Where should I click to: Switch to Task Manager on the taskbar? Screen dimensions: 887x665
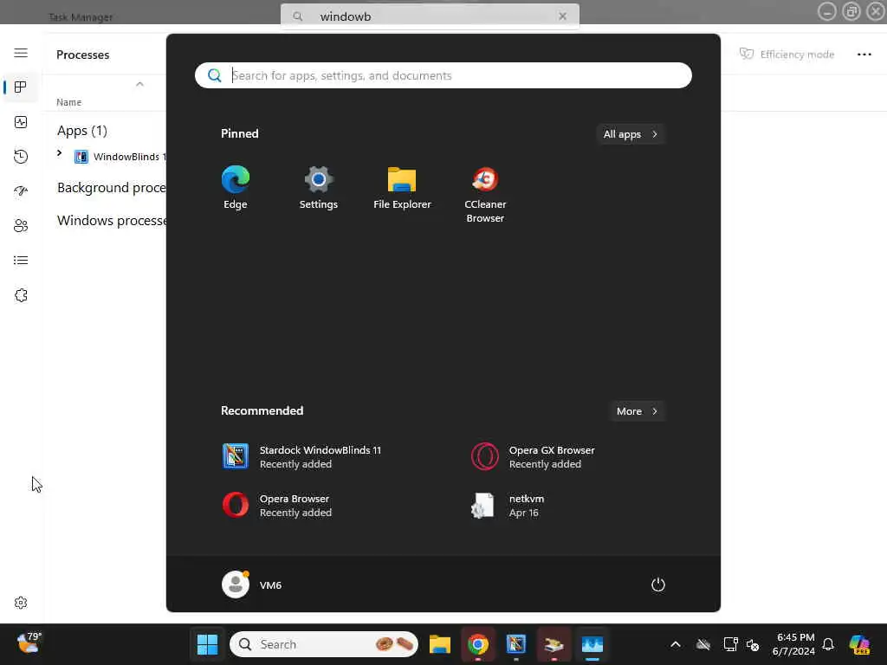tap(592, 644)
